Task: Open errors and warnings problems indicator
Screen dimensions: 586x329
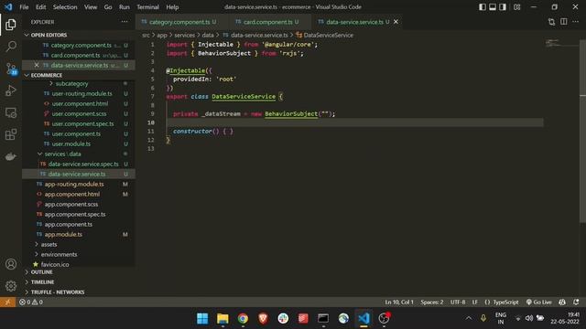Action: click(x=31, y=302)
